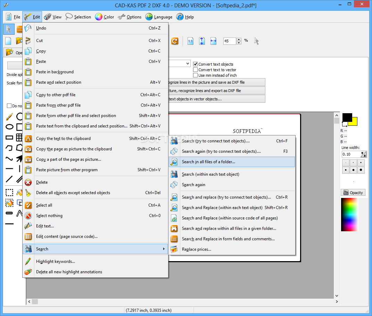Viewport: 372px width, 316px height.
Task: Select the arrow pointer tool
Action: click(x=9, y=29)
